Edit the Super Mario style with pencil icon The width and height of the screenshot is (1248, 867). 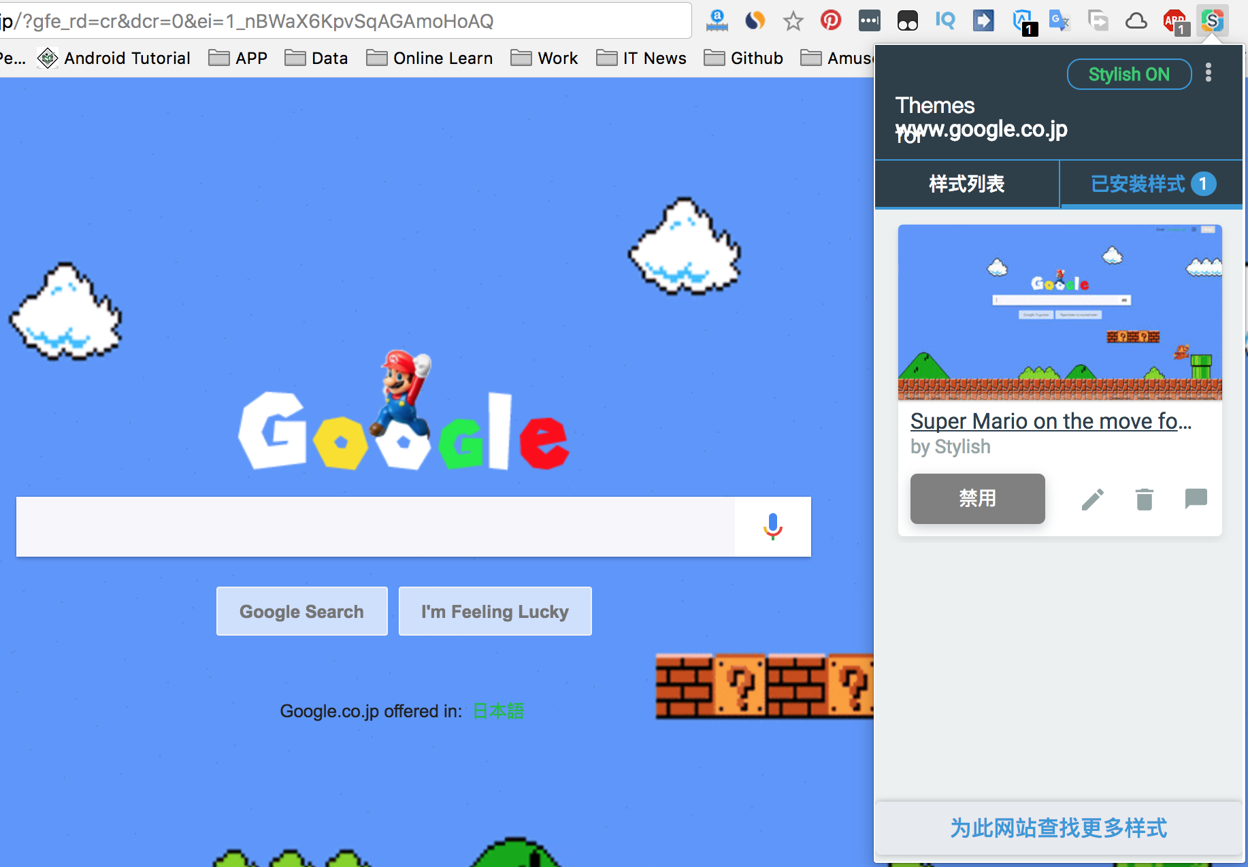[1092, 500]
